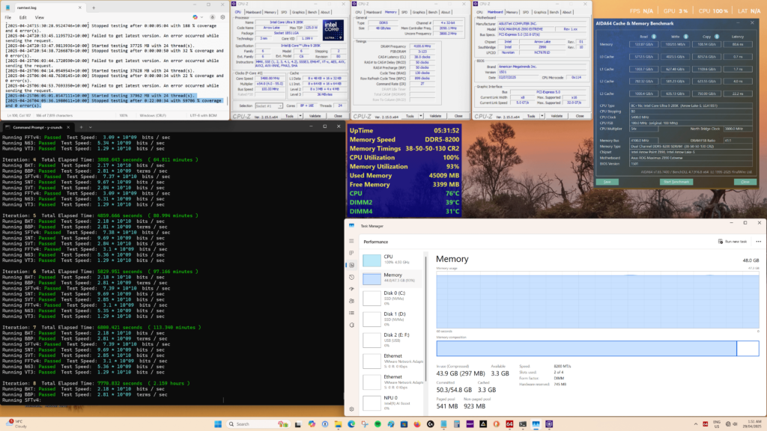Click Copilot icon in Notepad toolbar
Viewport: 767px width, 431px height.
[x=195, y=17]
